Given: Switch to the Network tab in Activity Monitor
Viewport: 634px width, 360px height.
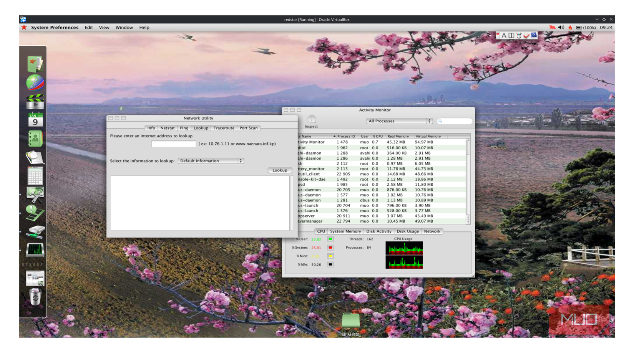Looking at the screenshot, I should point(432,231).
